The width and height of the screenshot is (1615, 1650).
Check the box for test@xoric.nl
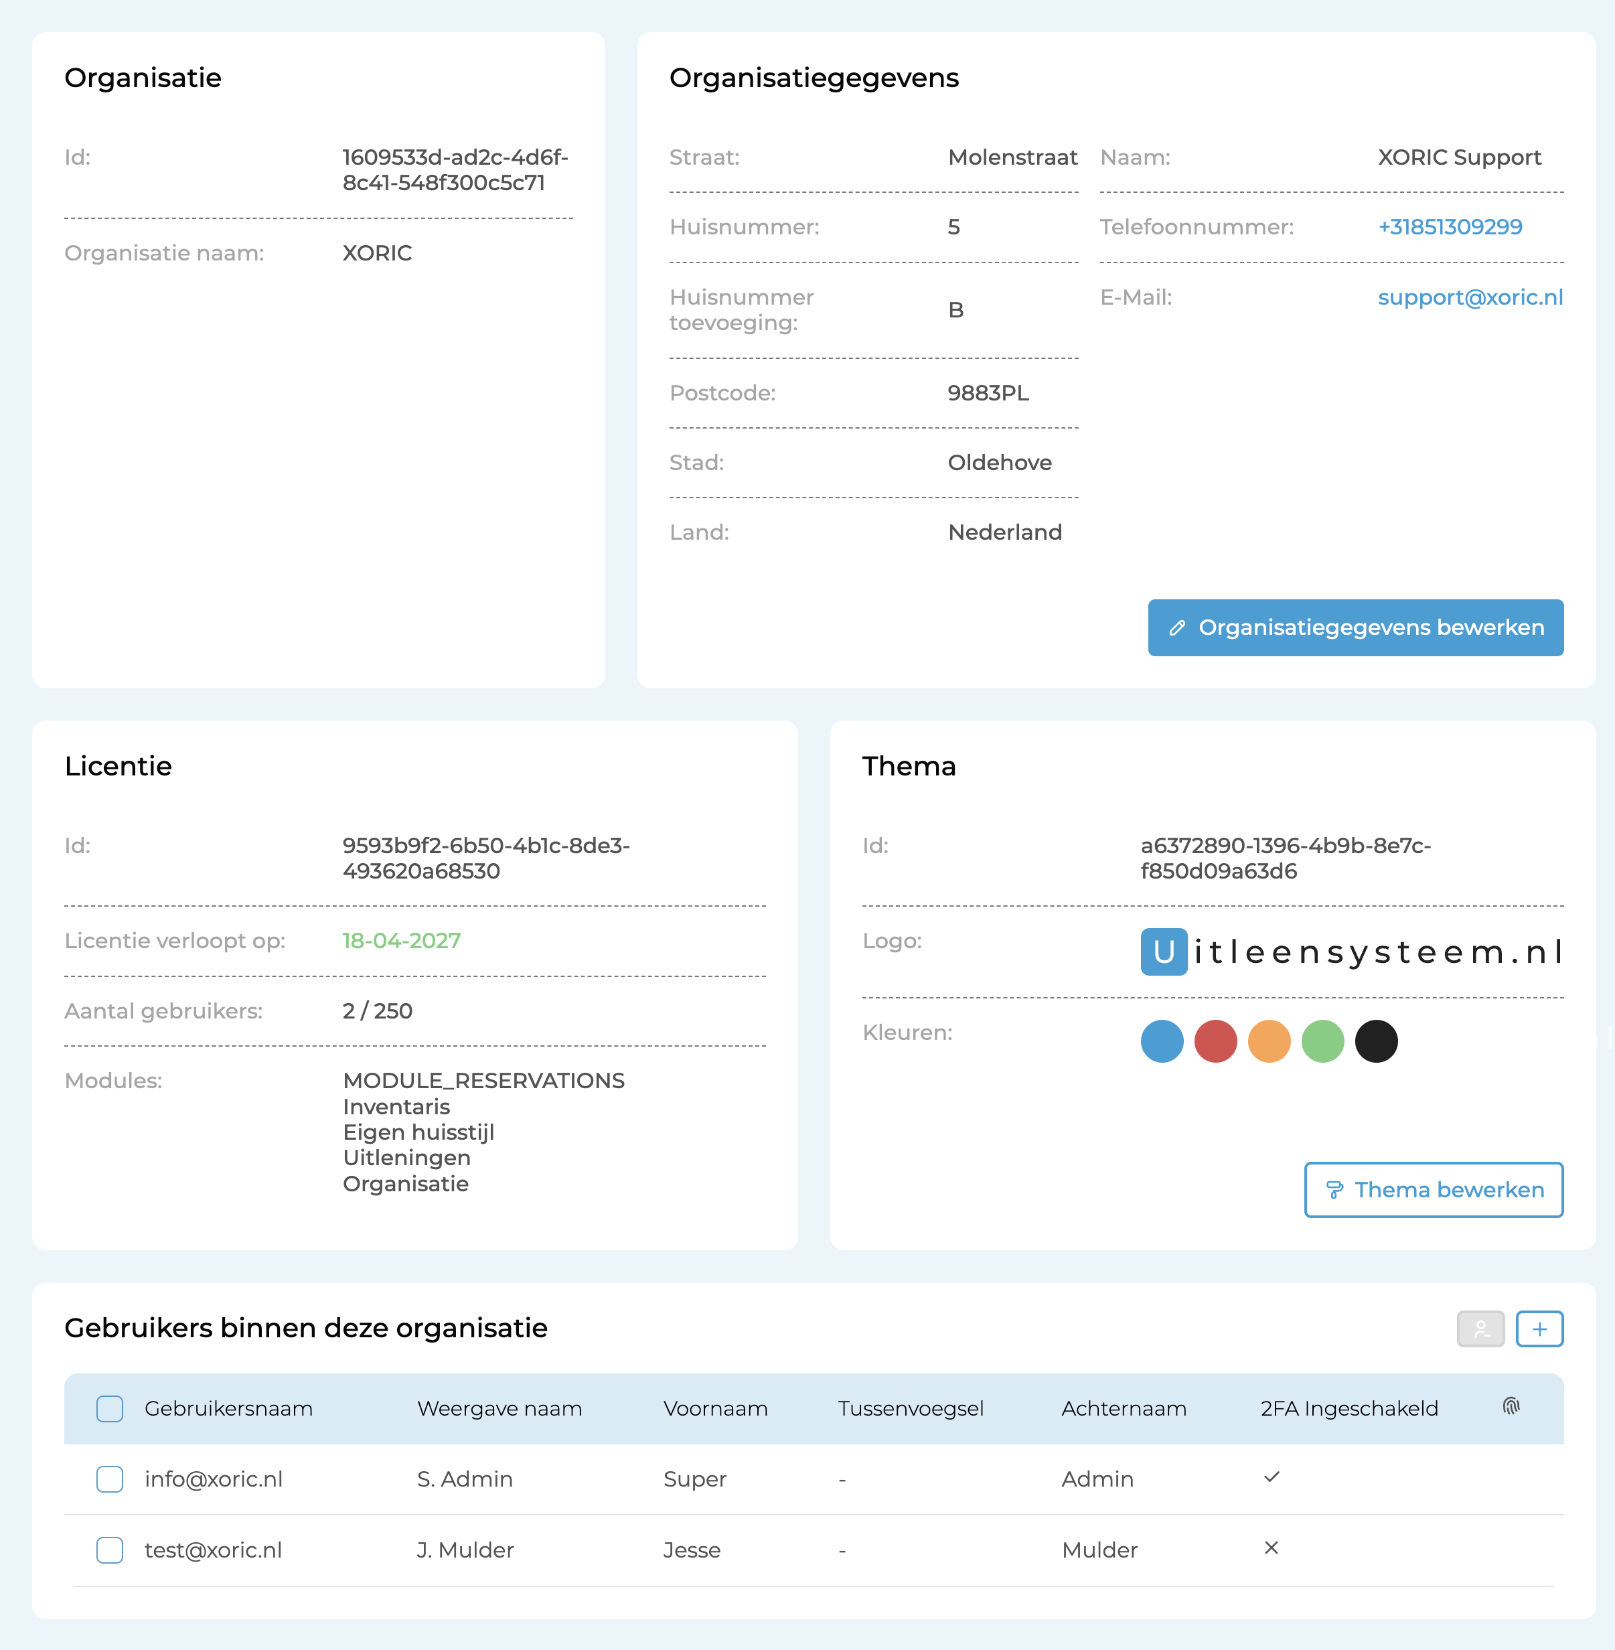pyautogui.click(x=109, y=1550)
